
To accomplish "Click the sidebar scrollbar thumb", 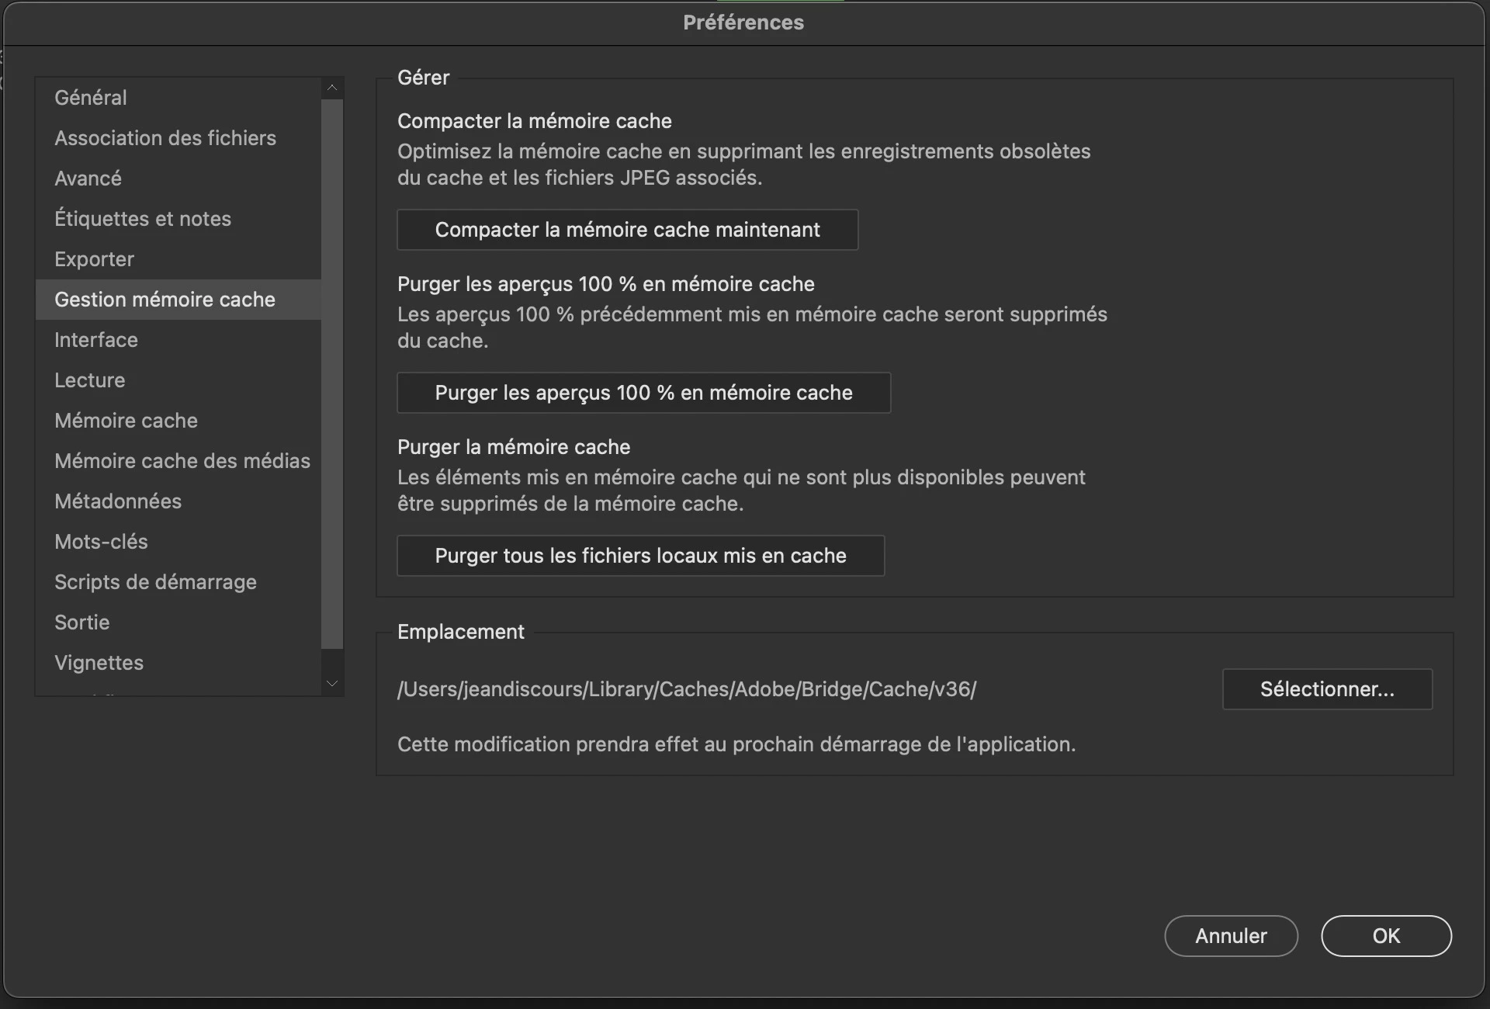I will pyautogui.click(x=332, y=373).
